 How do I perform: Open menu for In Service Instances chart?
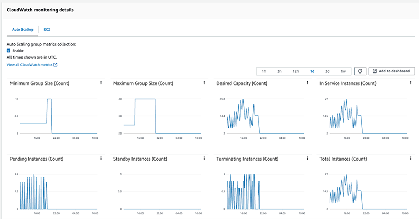tap(411, 83)
